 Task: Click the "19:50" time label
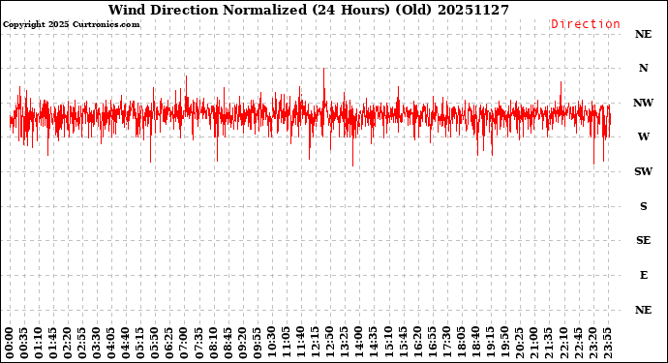tap(504, 344)
